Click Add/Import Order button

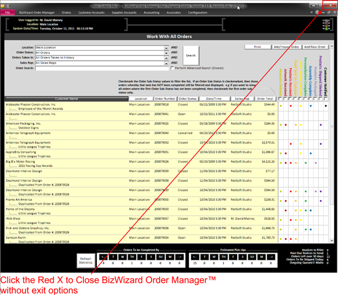point(286,47)
